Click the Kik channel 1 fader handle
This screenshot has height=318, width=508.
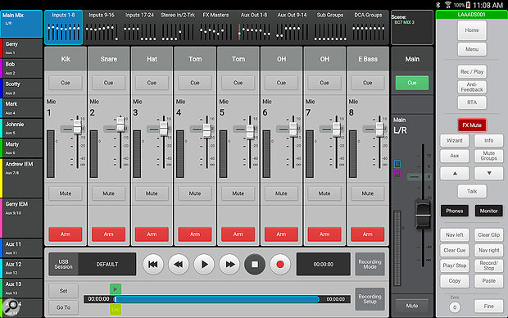77,126
